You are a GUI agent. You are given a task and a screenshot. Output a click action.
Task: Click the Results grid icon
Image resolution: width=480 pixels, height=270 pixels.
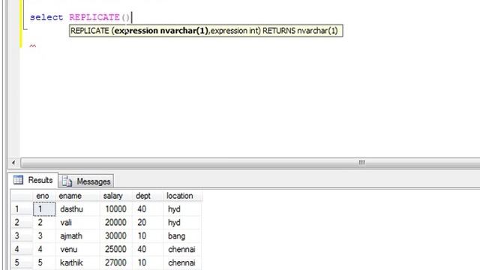click(18, 180)
